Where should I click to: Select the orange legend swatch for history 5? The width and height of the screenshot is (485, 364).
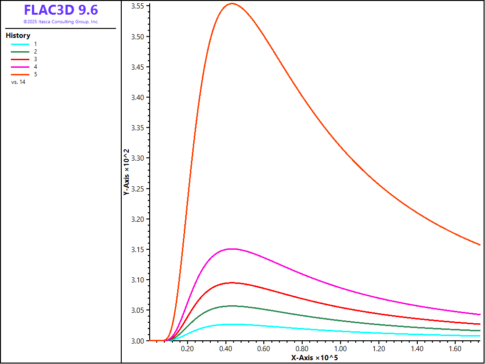click(x=20, y=74)
